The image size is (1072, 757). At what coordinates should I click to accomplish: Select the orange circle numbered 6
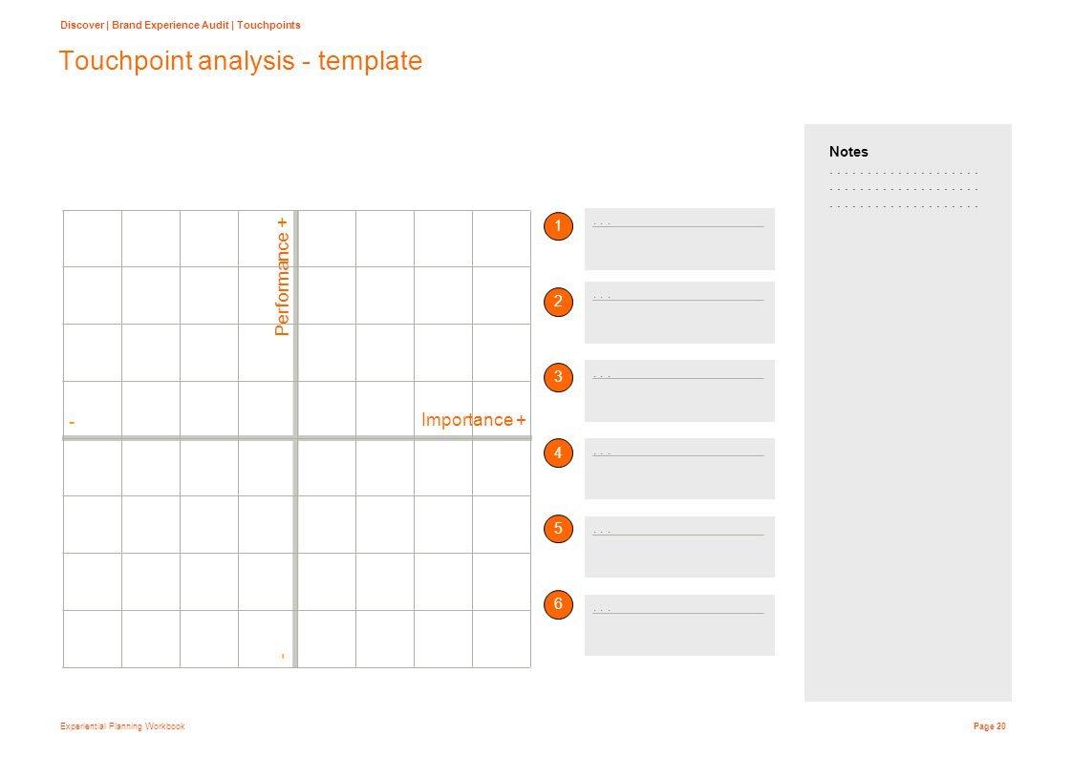coord(558,604)
